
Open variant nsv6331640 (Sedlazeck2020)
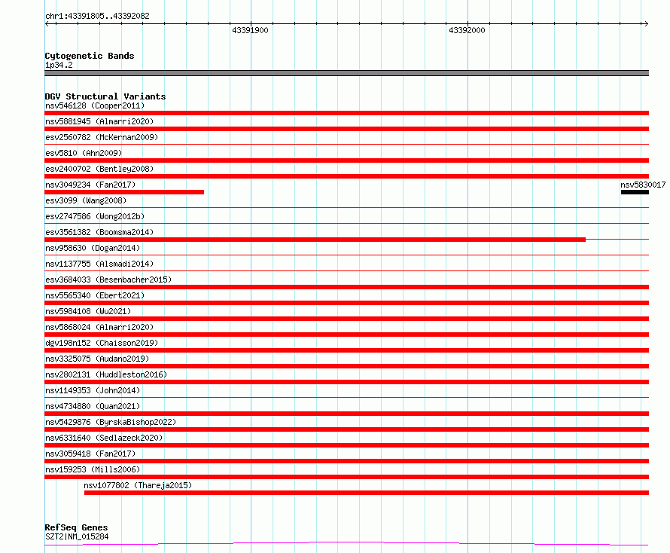click(104, 438)
